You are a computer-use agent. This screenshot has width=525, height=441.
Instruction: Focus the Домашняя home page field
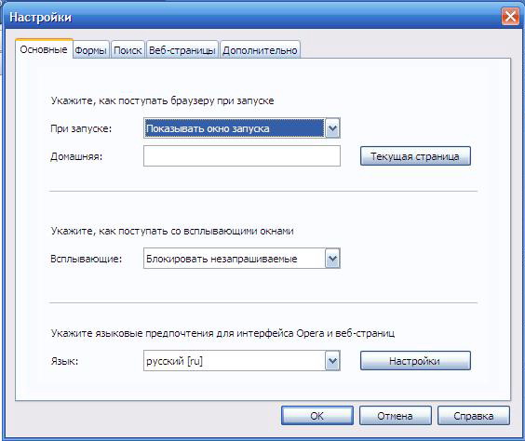242,156
